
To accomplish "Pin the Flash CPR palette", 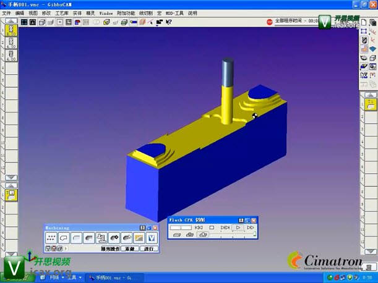I will tap(241, 221).
